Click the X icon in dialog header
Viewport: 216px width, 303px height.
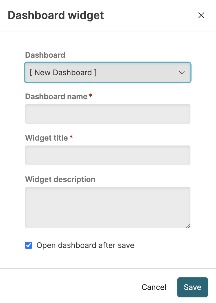[x=201, y=15]
